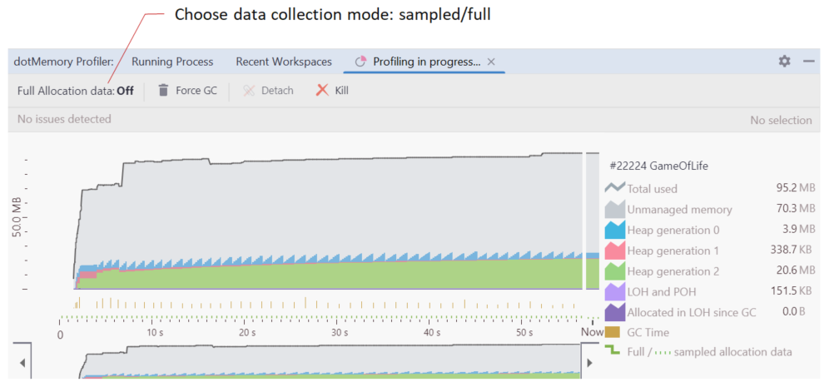Click the Kill button label

tap(341, 91)
